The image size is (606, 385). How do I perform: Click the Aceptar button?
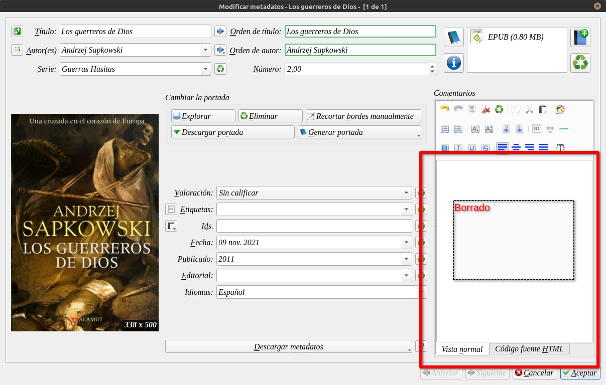point(580,373)
